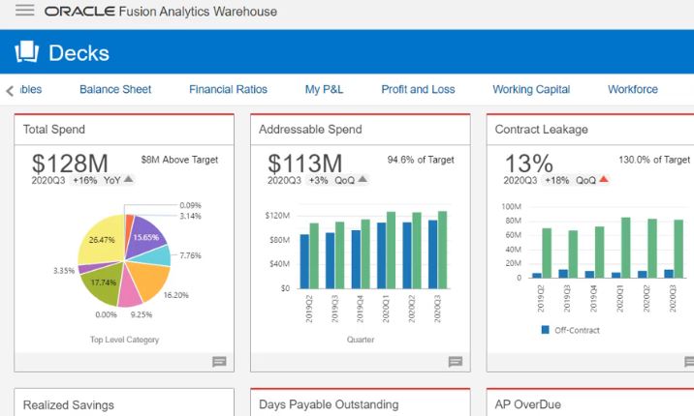Click the Oracle Fusion Analytics Warehouse logo

click(161, 11)
